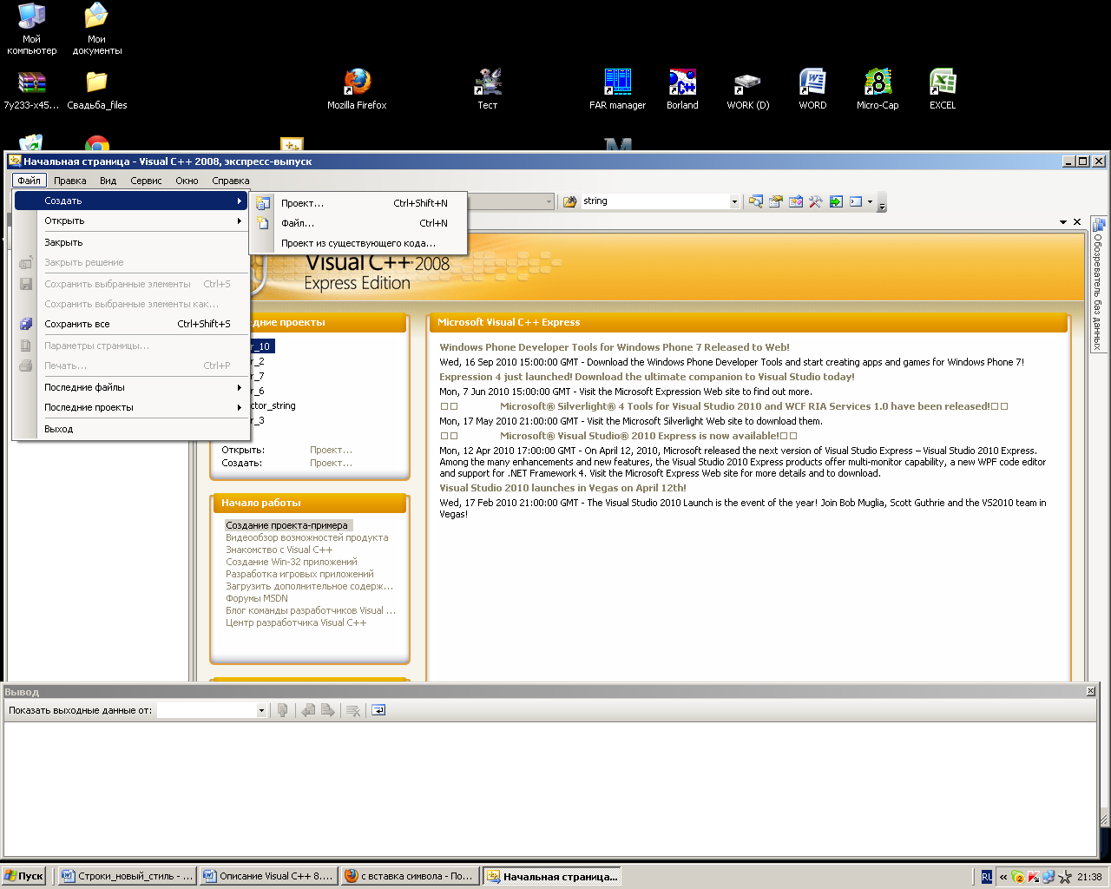The image size is (1111, 889).
Task: Expand the Открыть submenu
Action: point(131,221)
